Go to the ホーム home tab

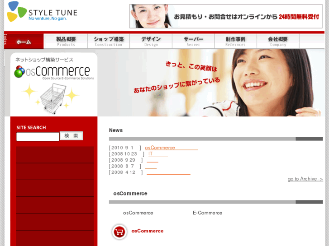click(24, 42)
